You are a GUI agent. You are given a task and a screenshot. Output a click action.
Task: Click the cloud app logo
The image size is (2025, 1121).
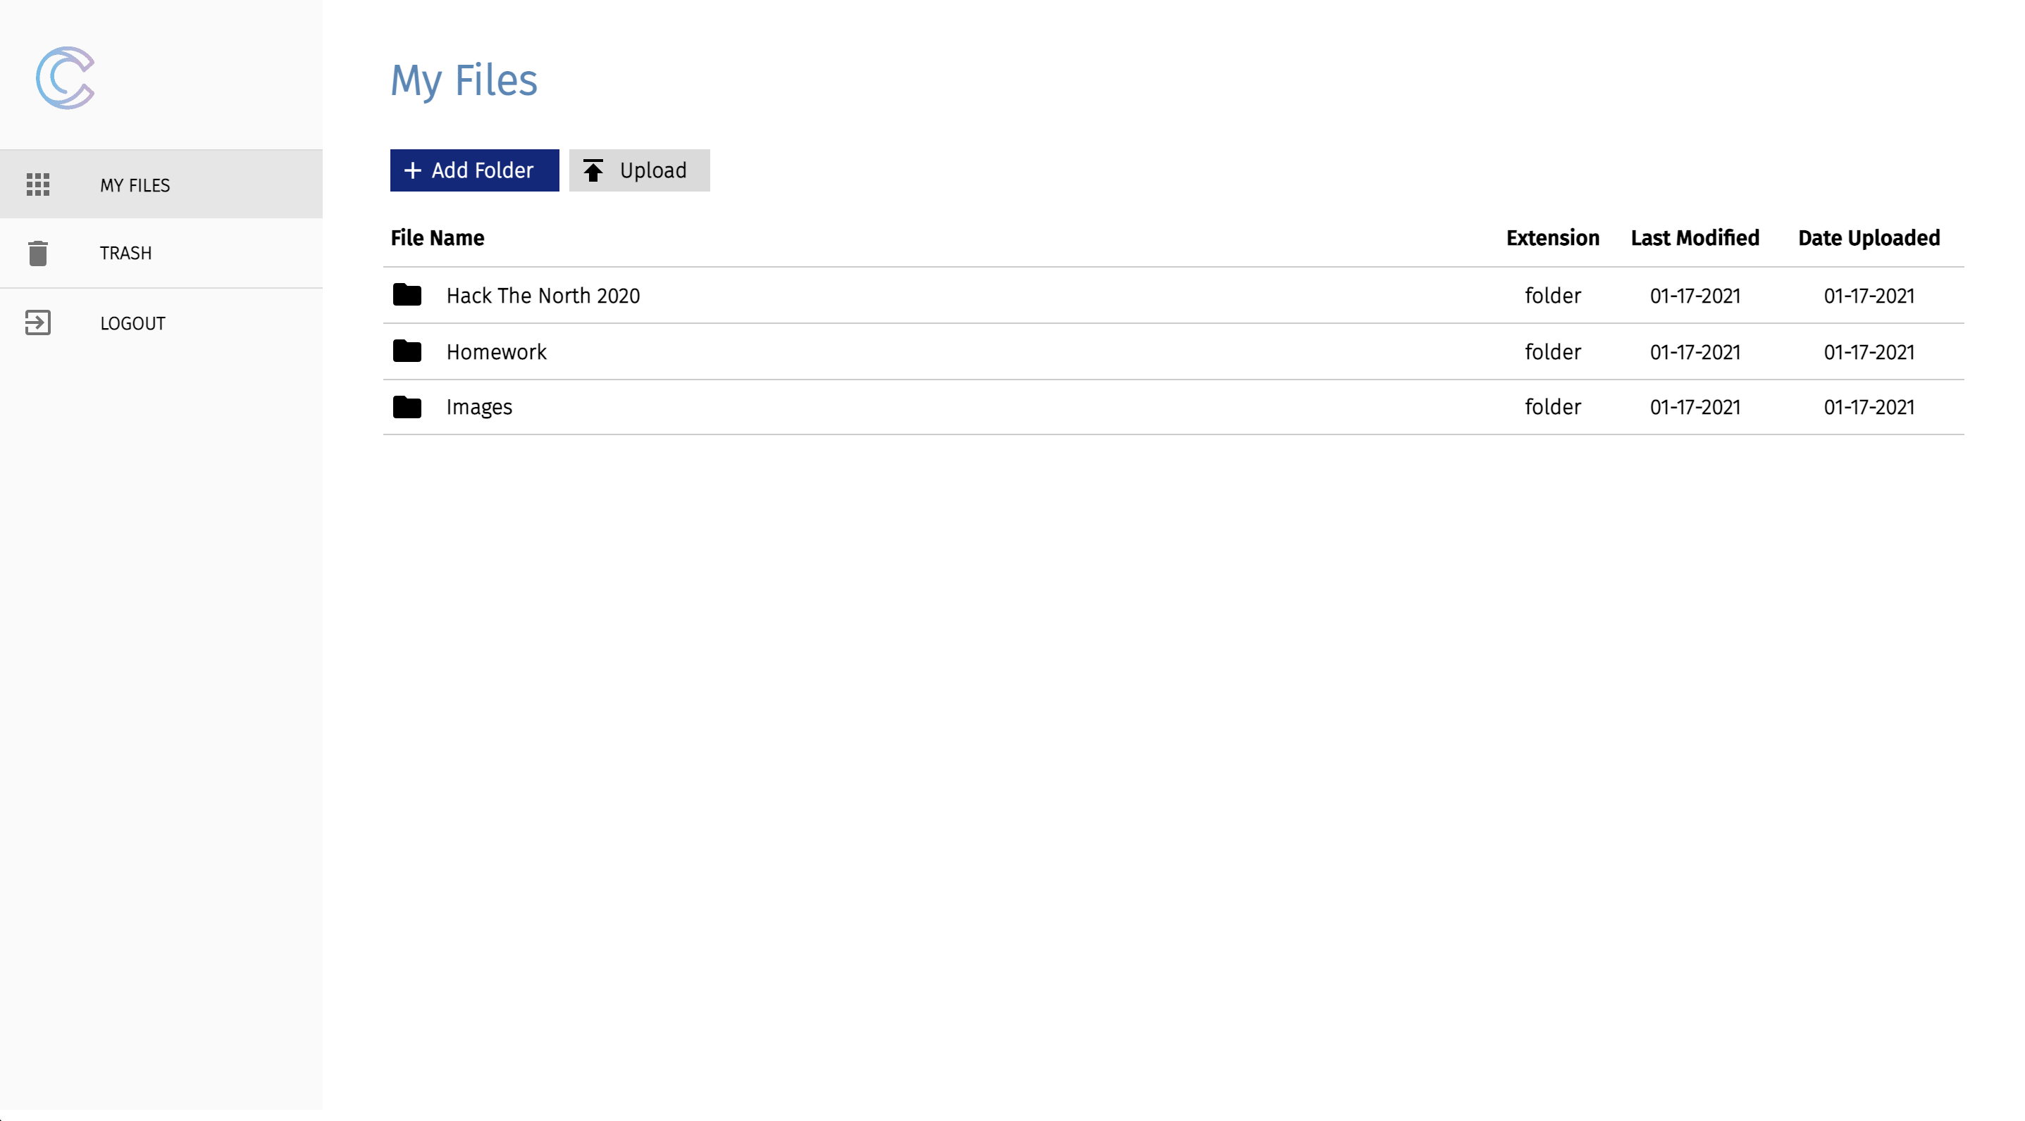66,77
